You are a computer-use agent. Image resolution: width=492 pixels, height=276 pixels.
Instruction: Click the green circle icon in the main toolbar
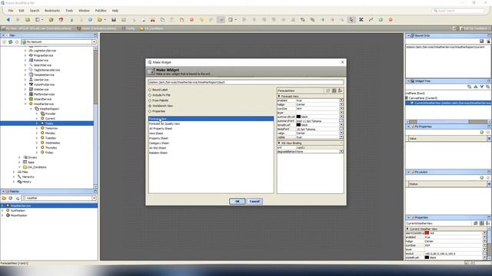[x=381, y=20]
